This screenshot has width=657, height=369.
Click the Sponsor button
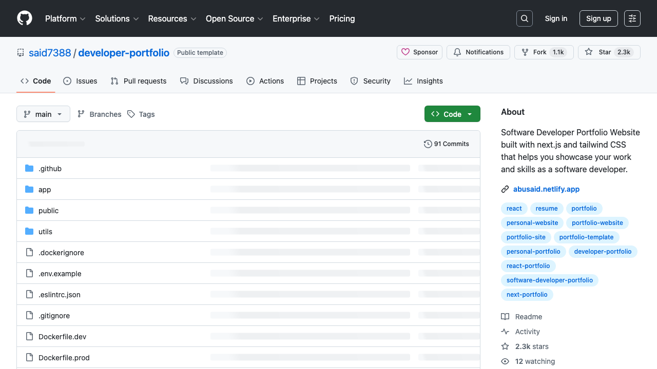(x=419, y=52)
